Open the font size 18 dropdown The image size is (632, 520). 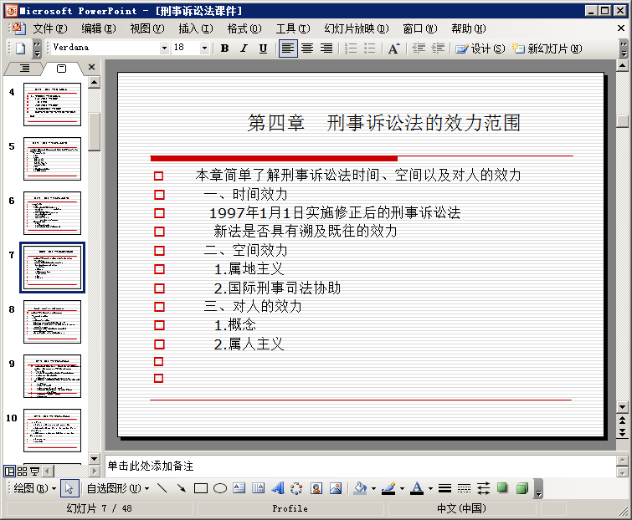[205, 48]
